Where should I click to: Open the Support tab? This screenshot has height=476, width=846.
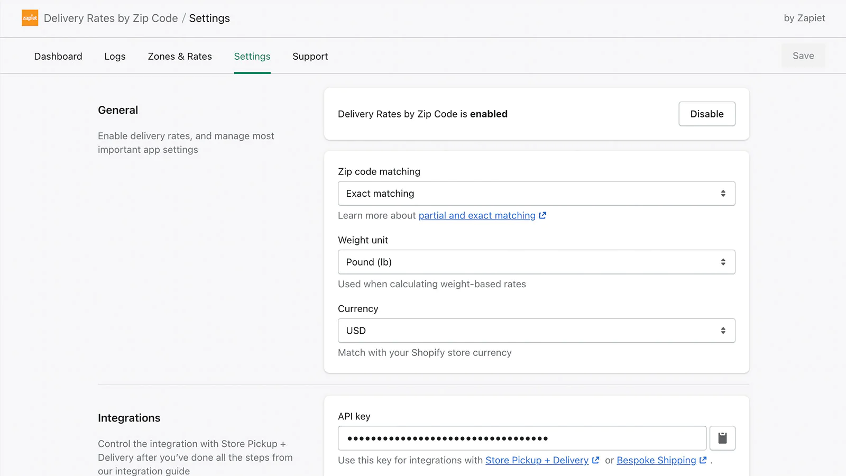coord(310,56)
